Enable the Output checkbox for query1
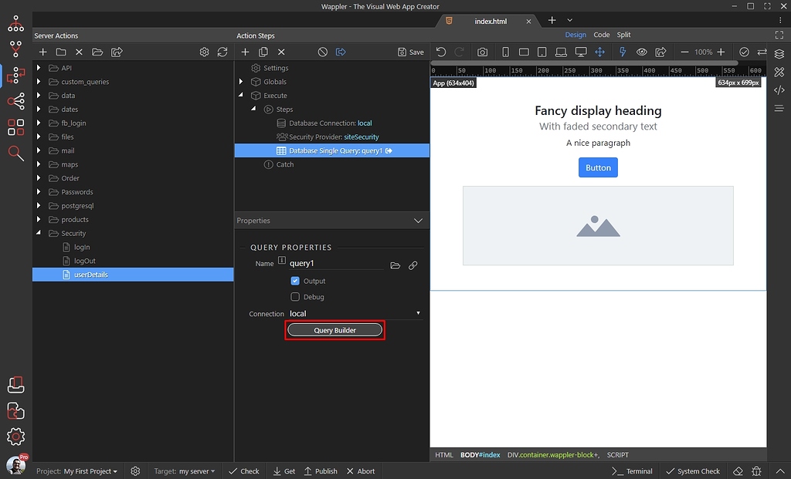This screenshot has height=479, width=791. pos(294,281)
